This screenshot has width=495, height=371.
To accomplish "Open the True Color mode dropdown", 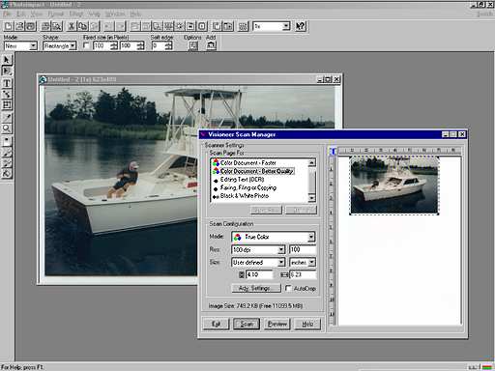I will click(x=311, y=237).
